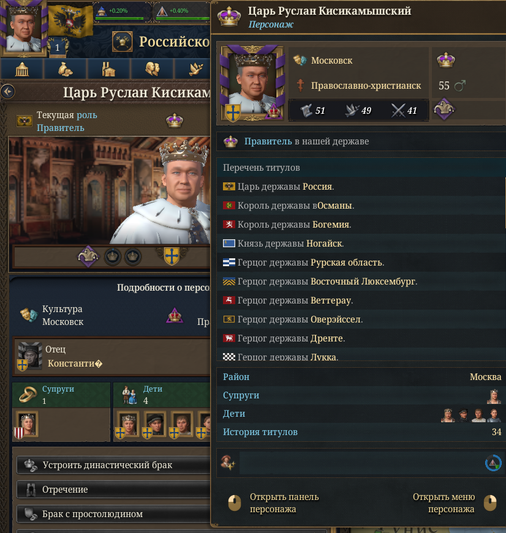This screenshot has height=533, width=506.
Task: Click the spouse portrait under Супруги
Action: coord(26,424)
